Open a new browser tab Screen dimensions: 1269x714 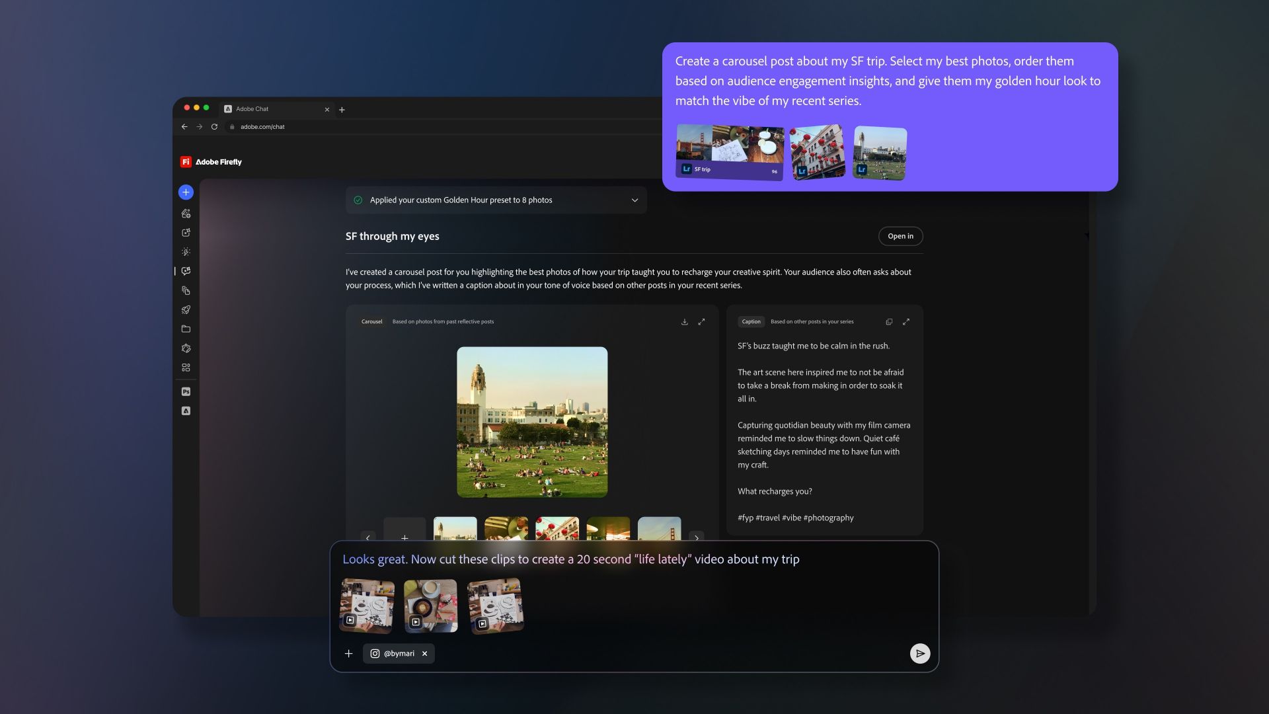tap(342, 109)
